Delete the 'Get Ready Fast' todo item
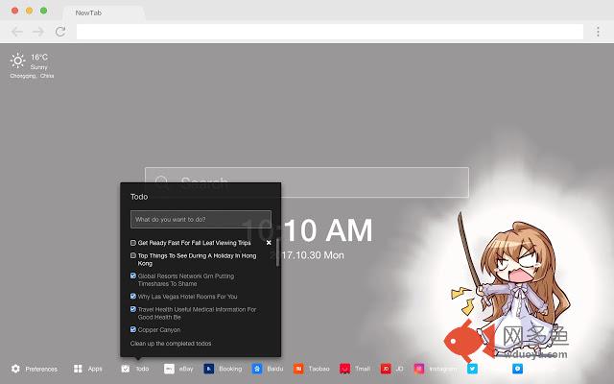The height and width of the screenshot is (384, 614). coord(269,243)
